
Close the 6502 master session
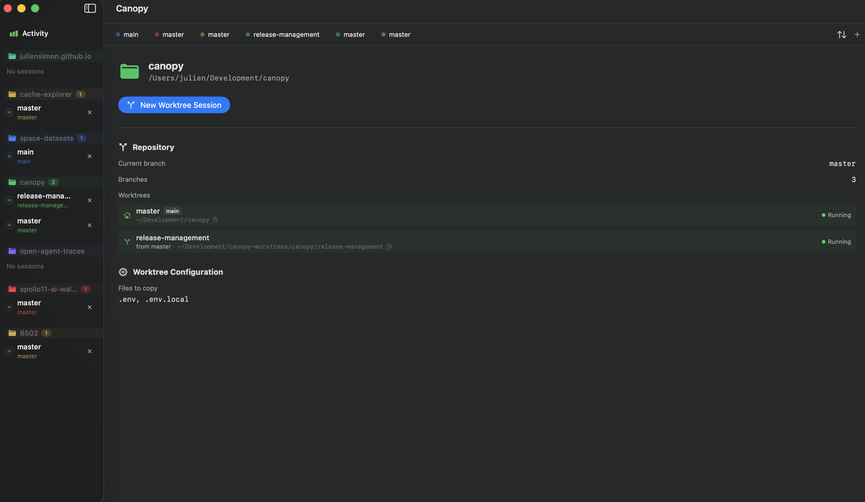[89, 351]
